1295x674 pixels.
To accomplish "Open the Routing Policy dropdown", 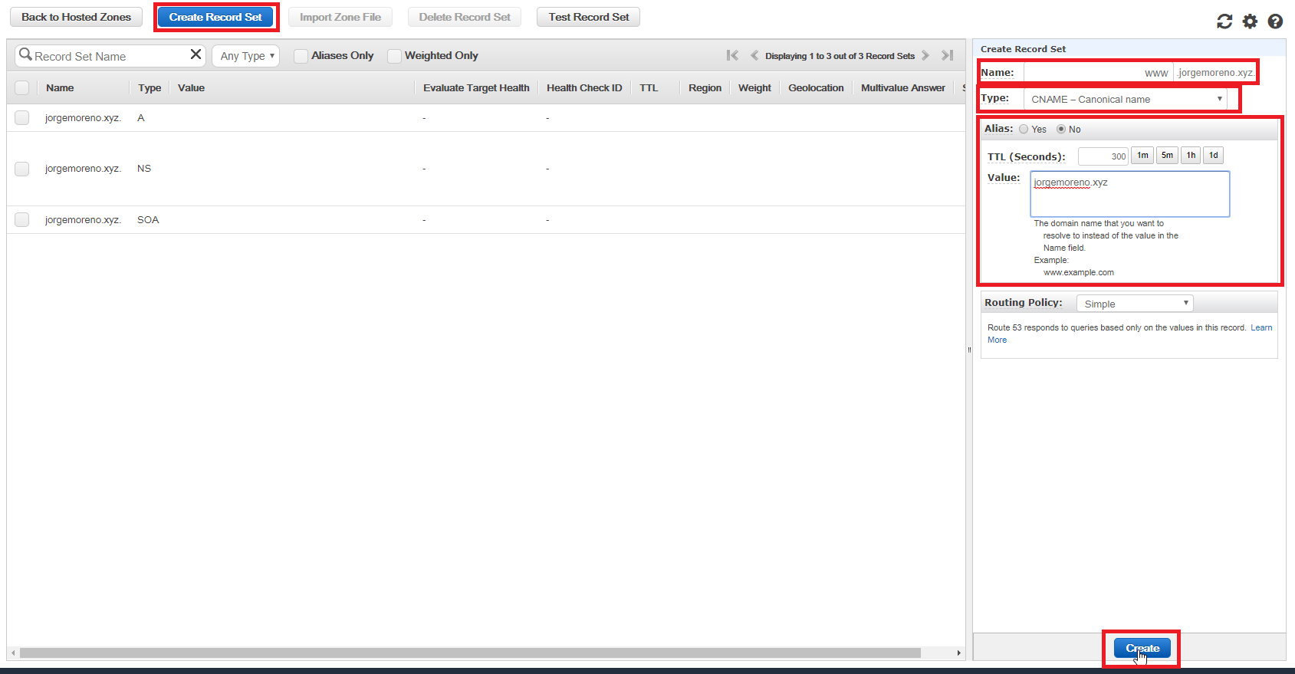I will pyautogui.click(x=1135, y=304).
